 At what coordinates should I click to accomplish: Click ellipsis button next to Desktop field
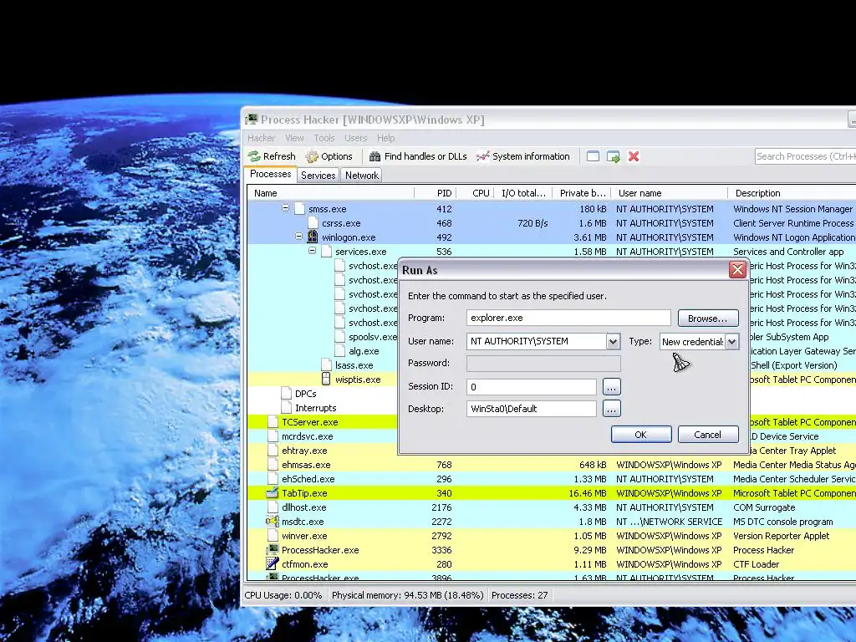[611, 409]
